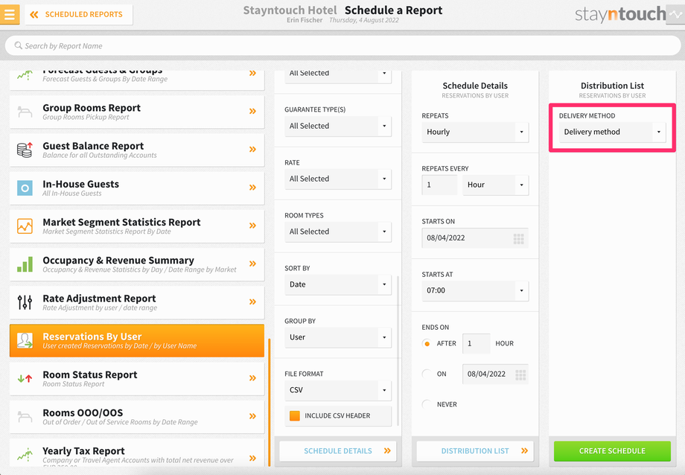Click the Rooms OOO/OOS bed icon
The image size is (685, 475).
tap(25, 417)
